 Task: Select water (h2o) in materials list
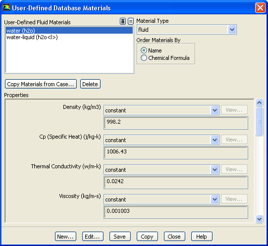click(69, 31)
